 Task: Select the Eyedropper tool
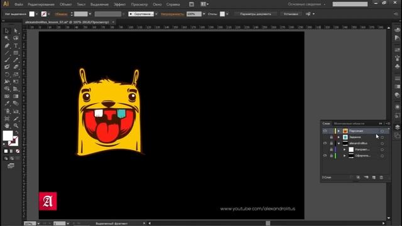pyautogui.click(x=7, y=104)
